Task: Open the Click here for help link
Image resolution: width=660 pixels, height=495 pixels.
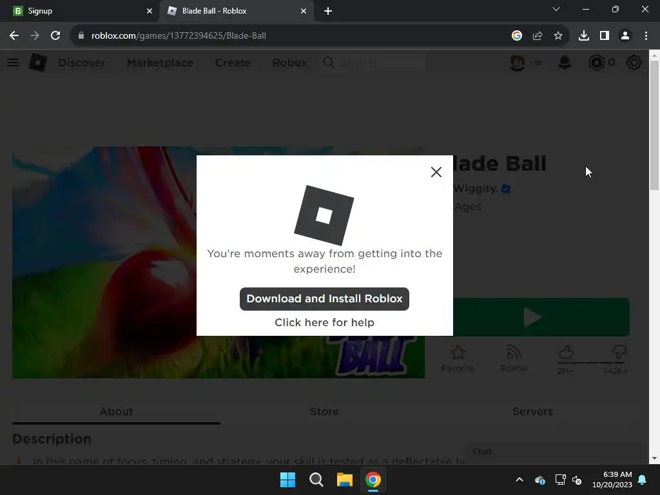Action: (x=324, y=322)
